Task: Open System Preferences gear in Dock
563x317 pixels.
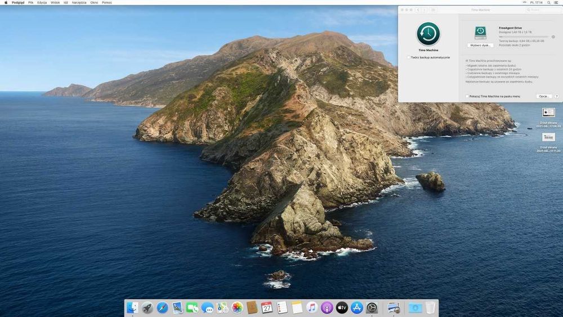Action: tap(372, 307)
